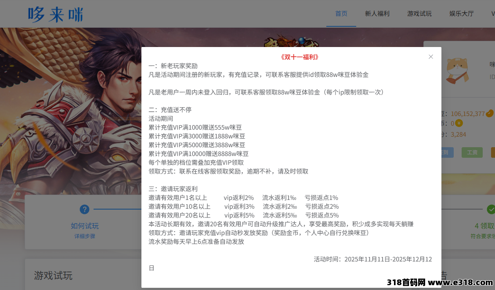Click the bean icon beside 106,152,377

click(x=490, y=113)
